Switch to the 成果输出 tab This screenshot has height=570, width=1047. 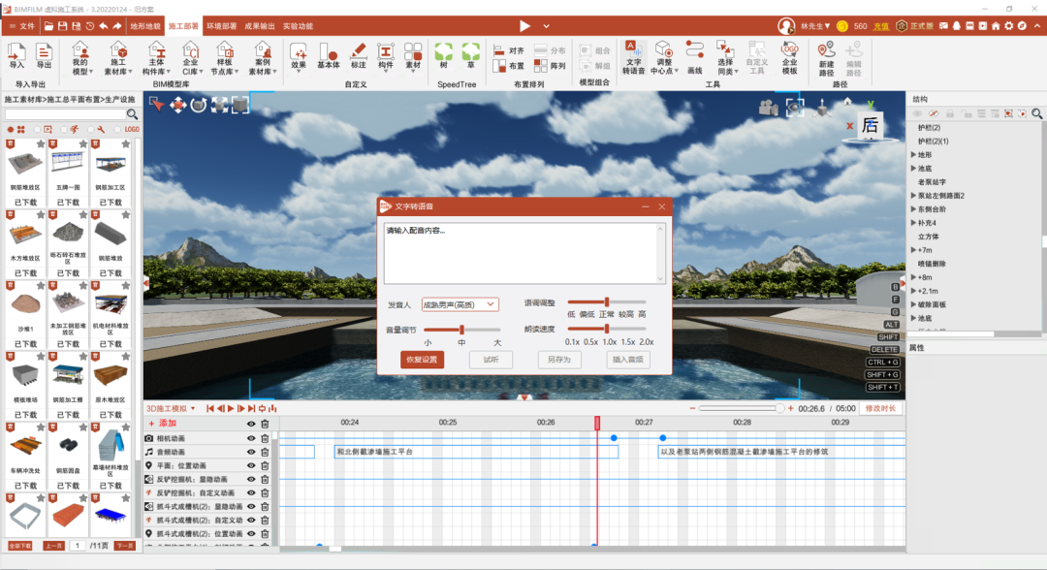click(259, 26)
